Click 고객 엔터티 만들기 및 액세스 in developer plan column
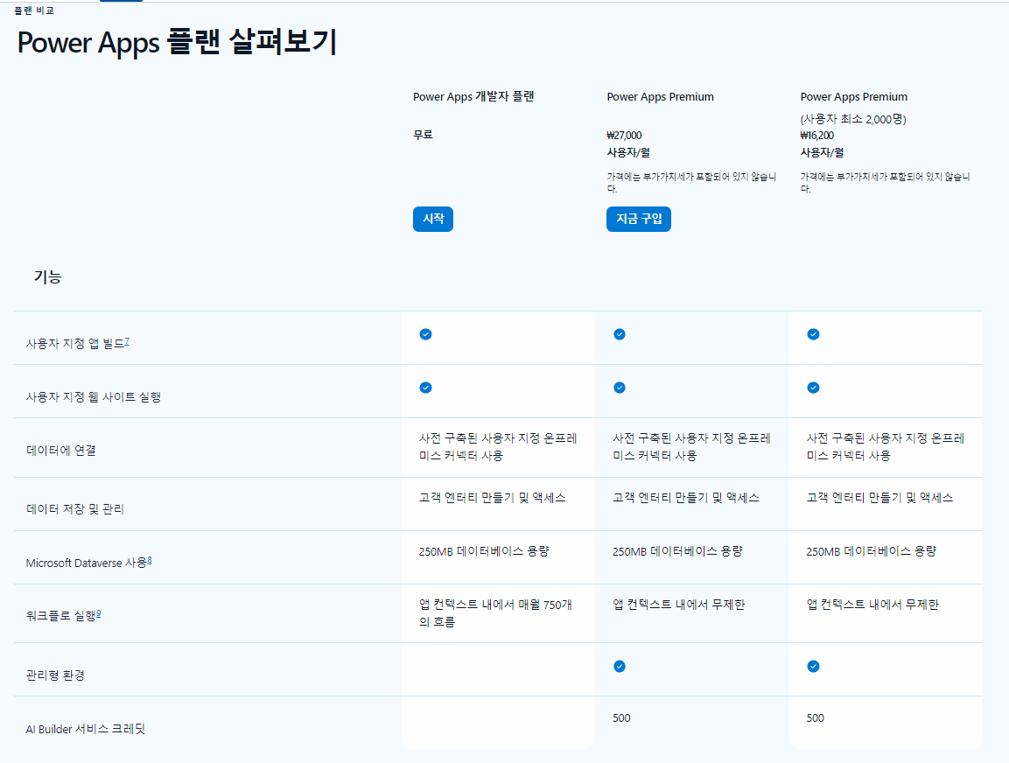Screen dimensions: 1009x763 click(493, 497)
